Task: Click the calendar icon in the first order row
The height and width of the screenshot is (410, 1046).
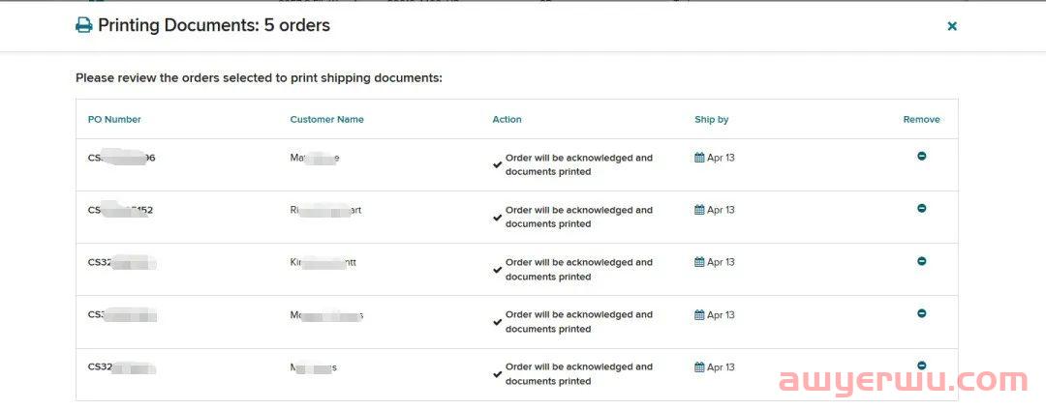Action: coord(699,158)
